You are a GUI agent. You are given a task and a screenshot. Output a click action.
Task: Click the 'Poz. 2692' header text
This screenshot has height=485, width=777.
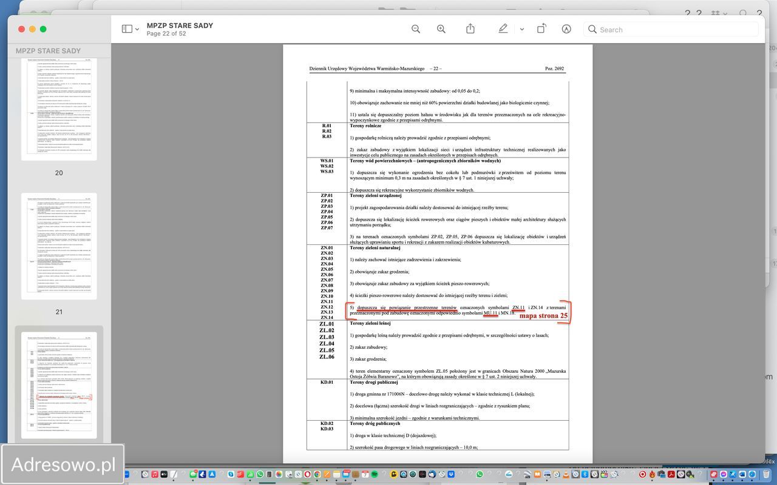[x=554, y=69]
